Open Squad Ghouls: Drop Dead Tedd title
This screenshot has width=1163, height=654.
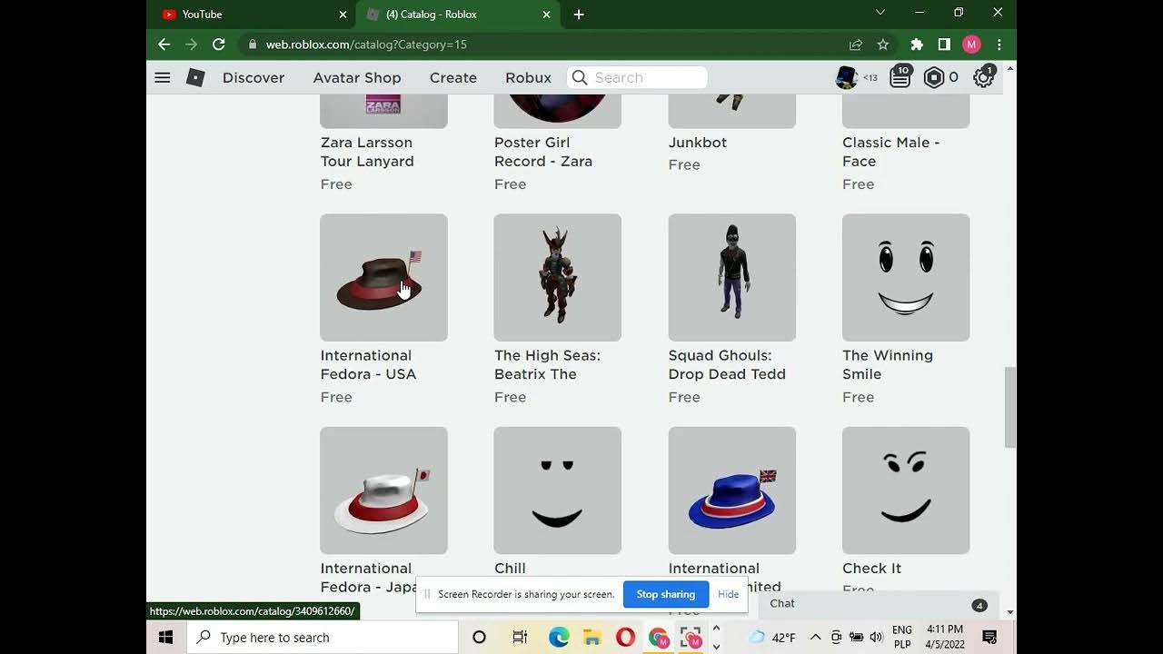coord(727,365)
